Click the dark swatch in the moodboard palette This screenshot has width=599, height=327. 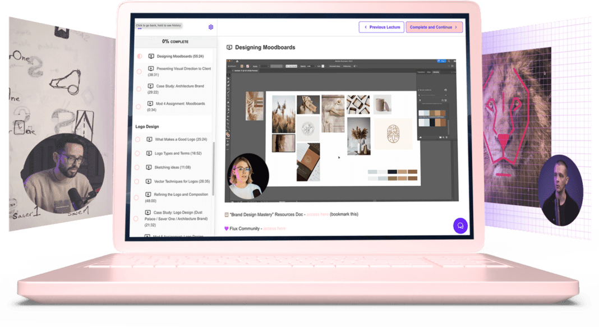(393, 172)
